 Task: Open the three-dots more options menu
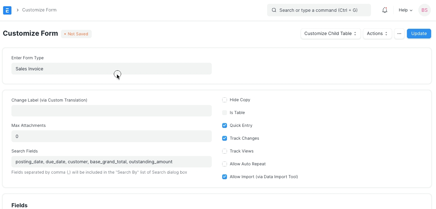click(x=399, y=34)
